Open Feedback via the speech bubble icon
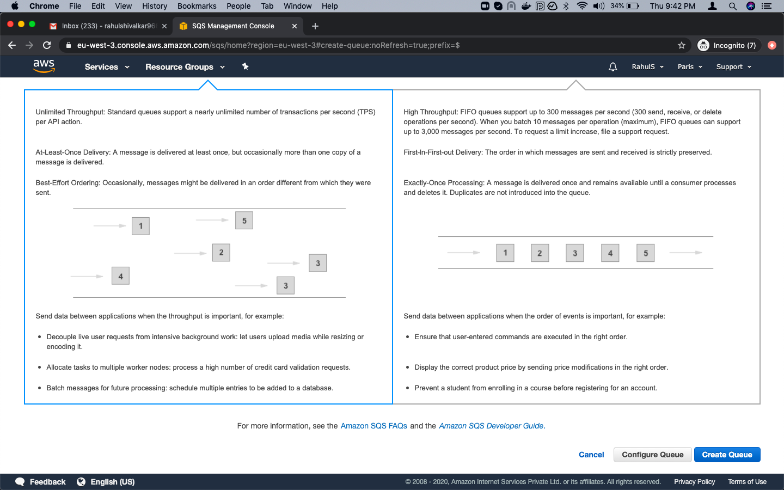Image resolution: width=784 pixels, height=490 pixels. (20, 482)
